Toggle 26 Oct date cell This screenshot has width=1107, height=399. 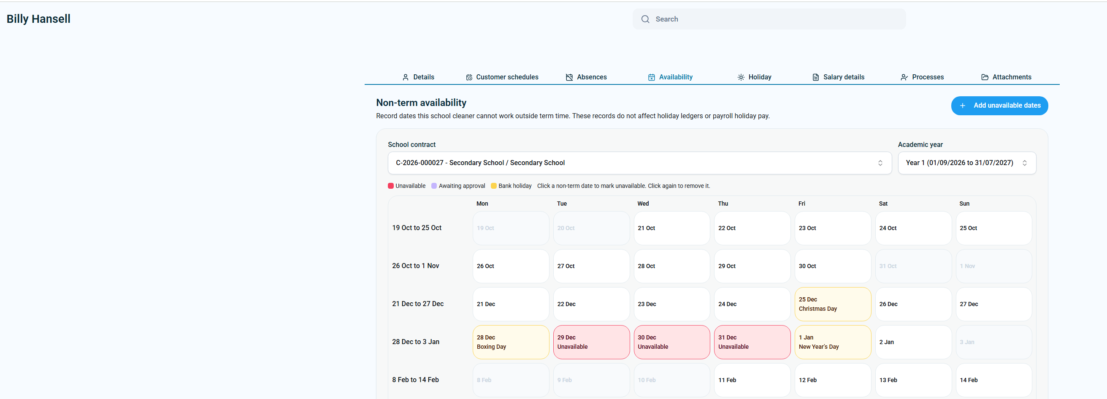click(511, 266)
